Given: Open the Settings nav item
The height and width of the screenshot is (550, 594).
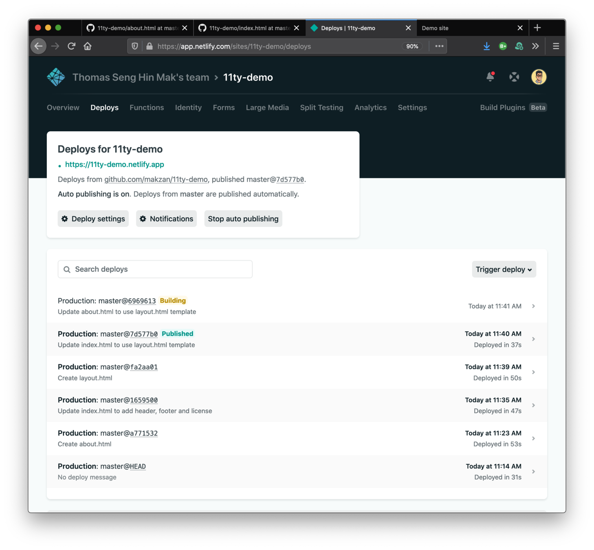Looking at the screenshot, I should tap(412, 108).
